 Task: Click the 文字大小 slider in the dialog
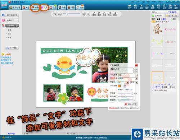tap(125, 100)
